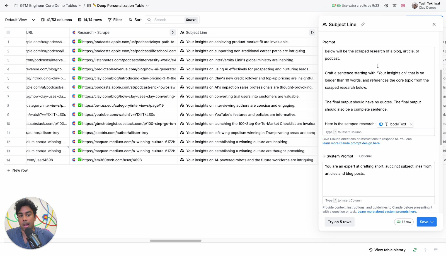Open the 41/53 columns menu

tap(57, 20)
